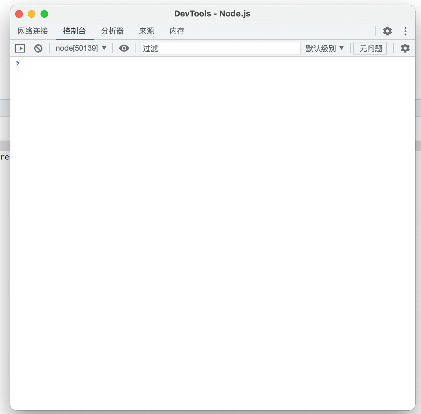
Task: Create a live expression with the eye icon
Action: pyautogui.click(x=124, y=48)
